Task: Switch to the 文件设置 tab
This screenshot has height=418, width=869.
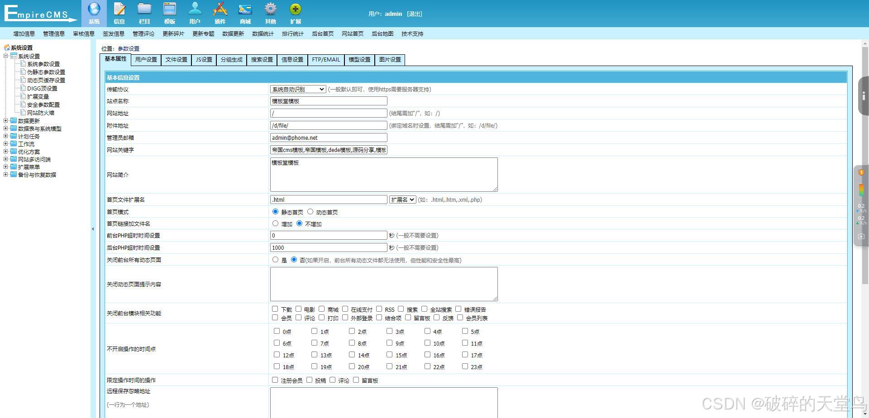Action: pos(176,60)
